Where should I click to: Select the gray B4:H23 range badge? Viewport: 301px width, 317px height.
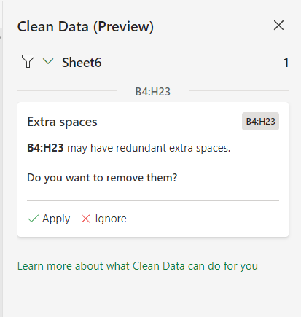tap(260, 121)
